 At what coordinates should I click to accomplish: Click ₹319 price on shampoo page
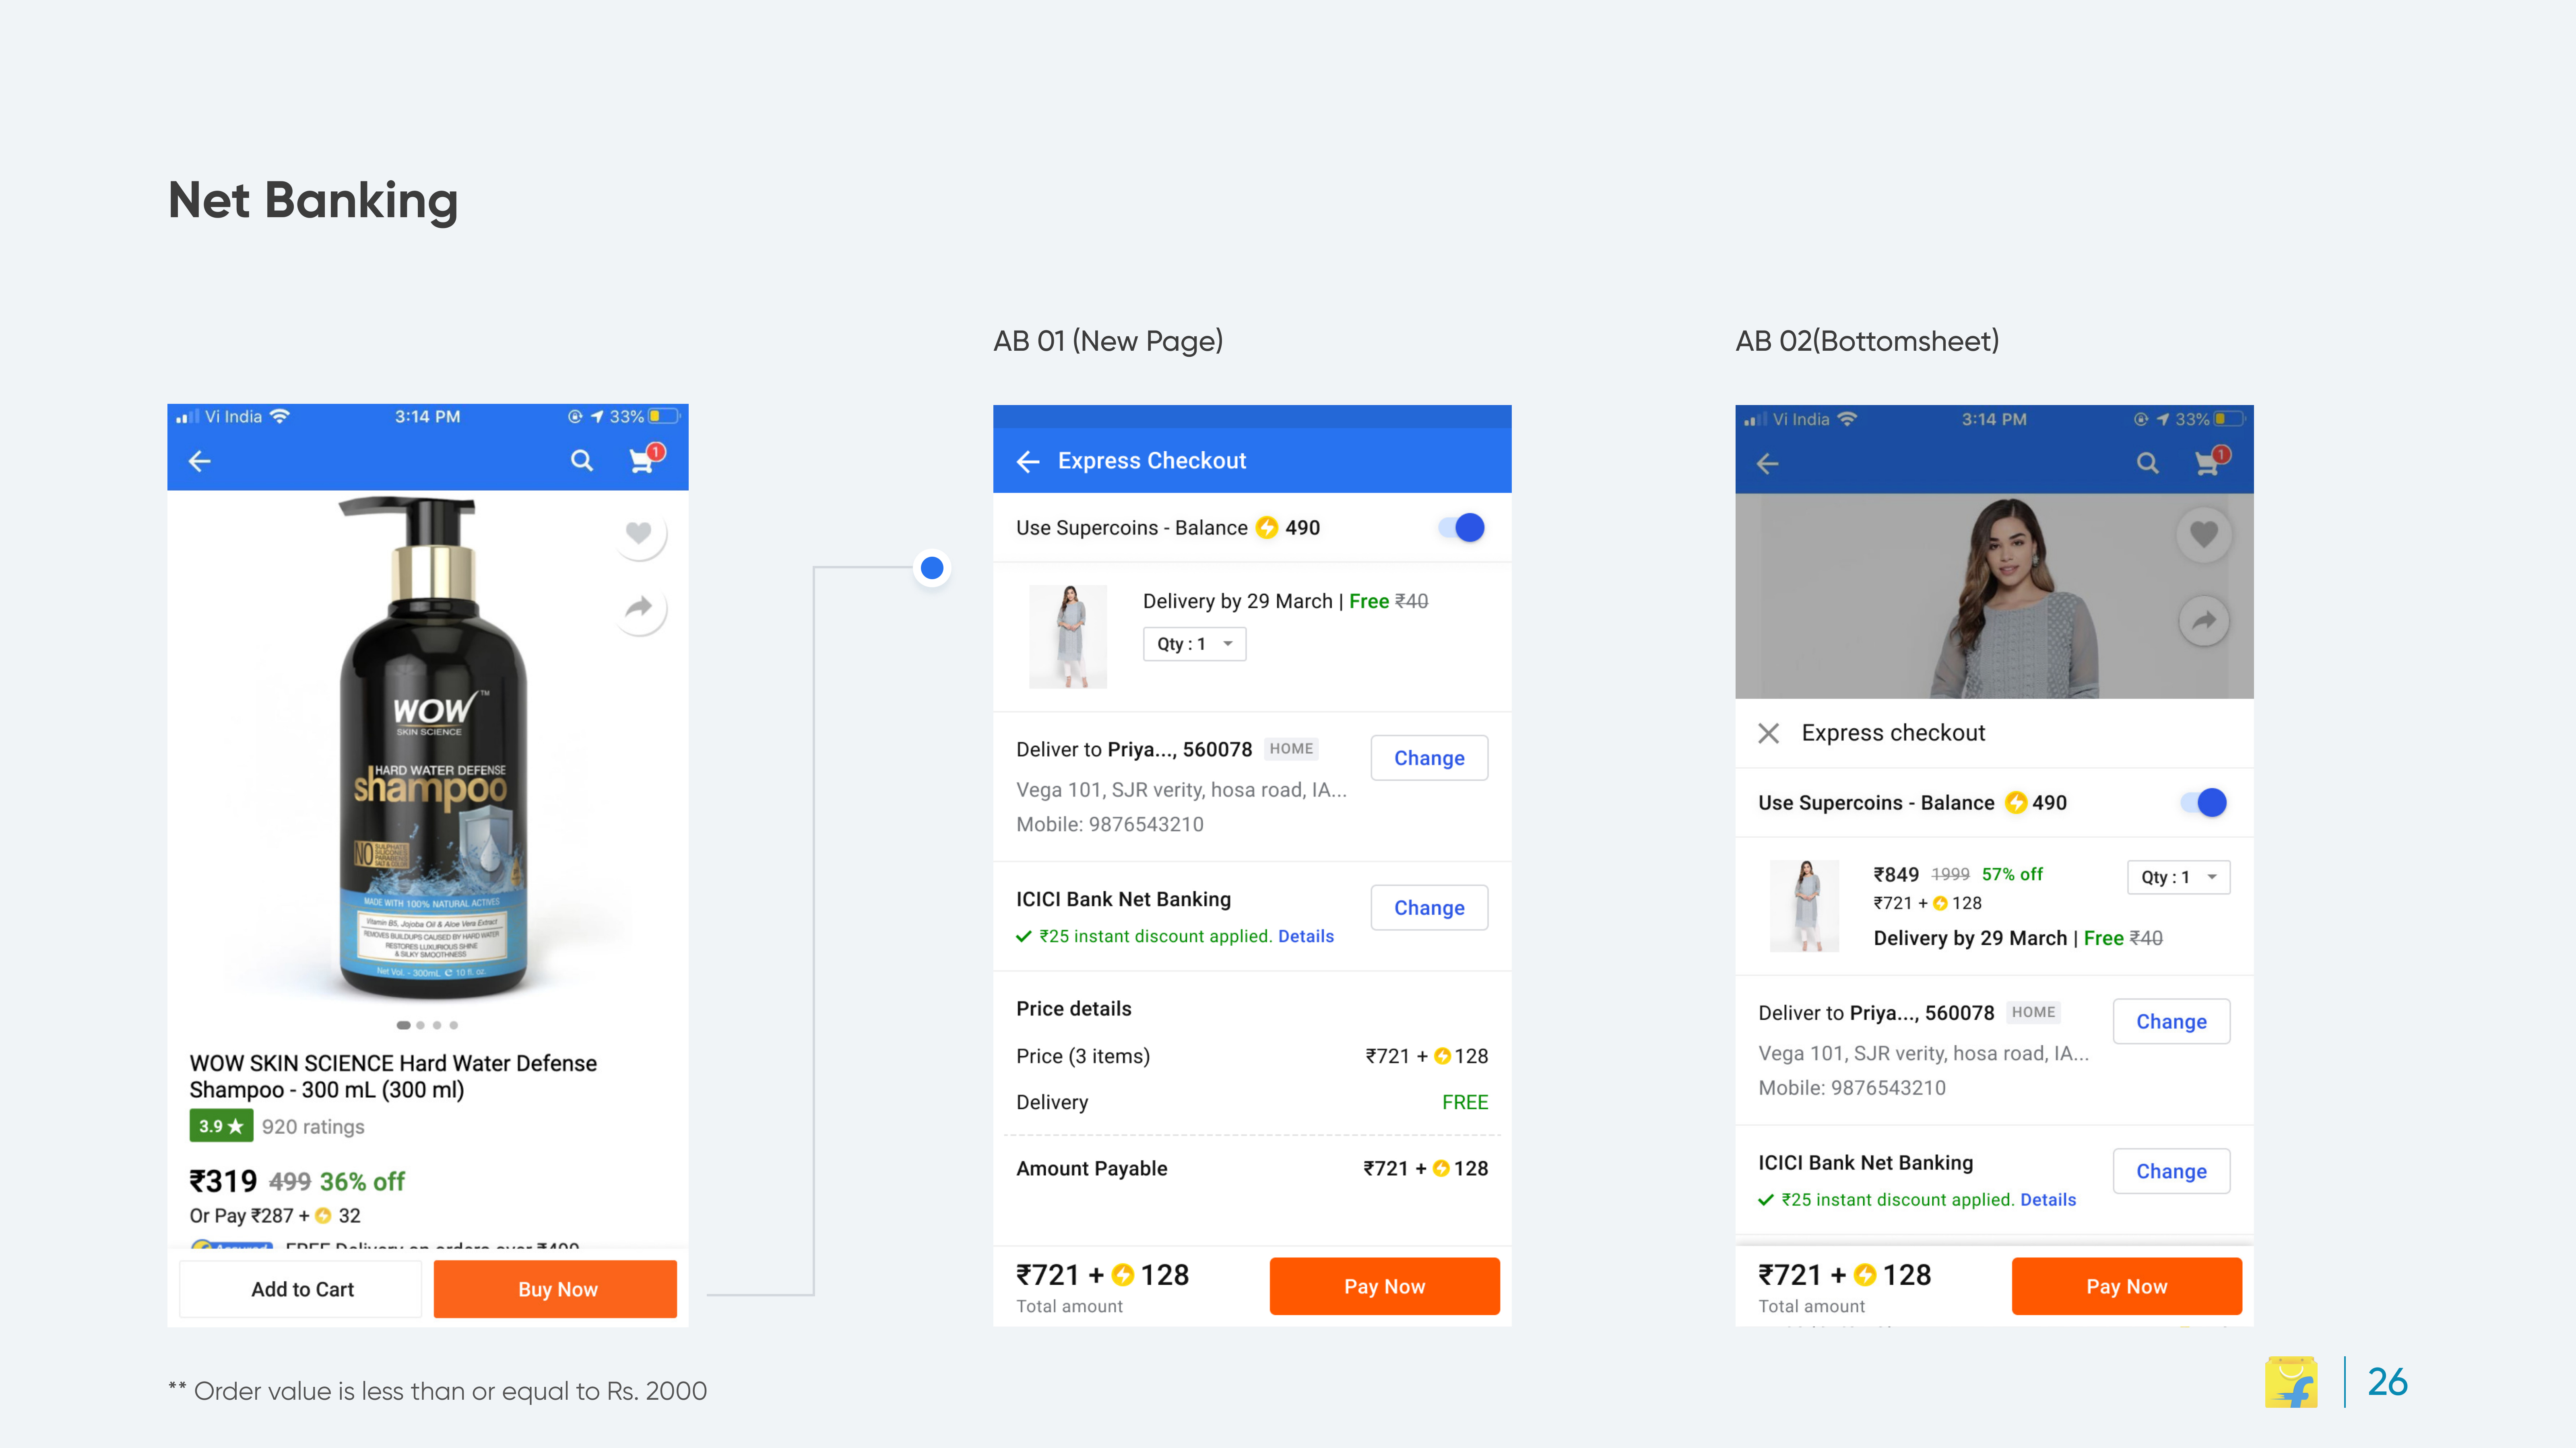tap(223, 1181)
